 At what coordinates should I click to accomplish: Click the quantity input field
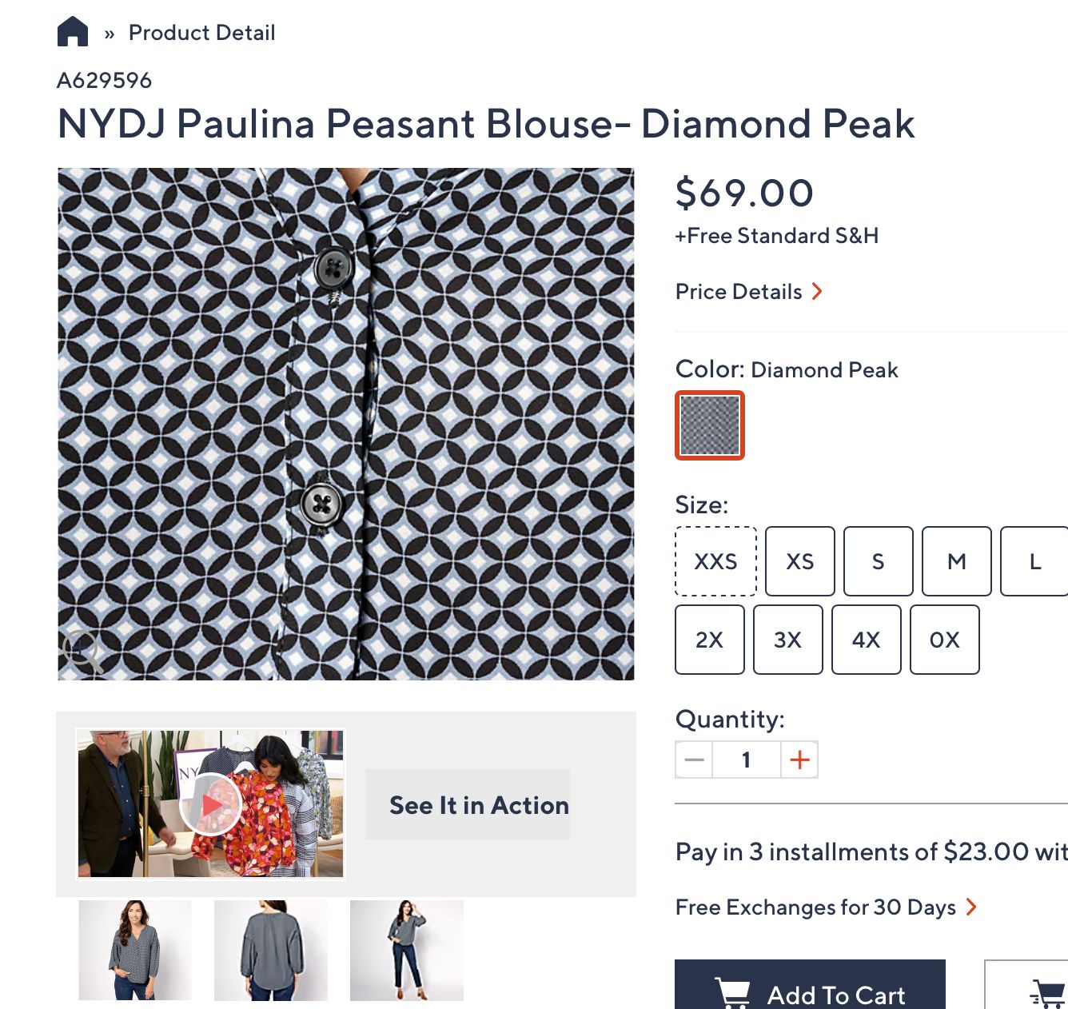tap(746, 760)
